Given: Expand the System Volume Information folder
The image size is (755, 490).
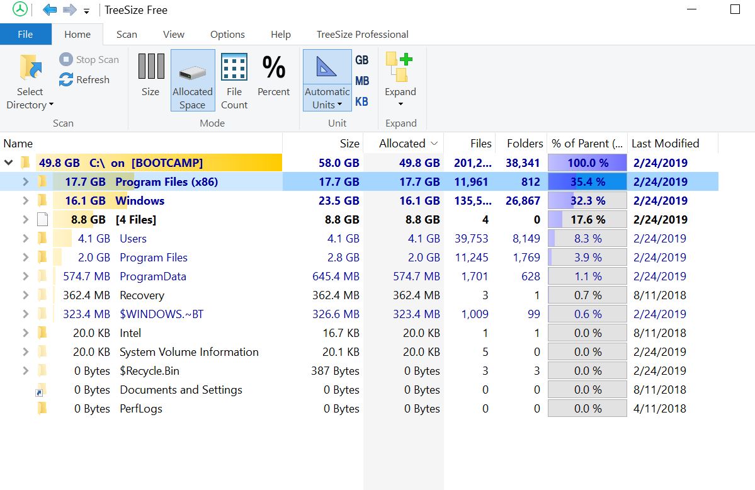Looking at the screenshot, I should [26, 351].
